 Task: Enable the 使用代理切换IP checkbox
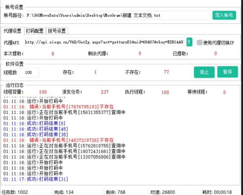(199, 43)
